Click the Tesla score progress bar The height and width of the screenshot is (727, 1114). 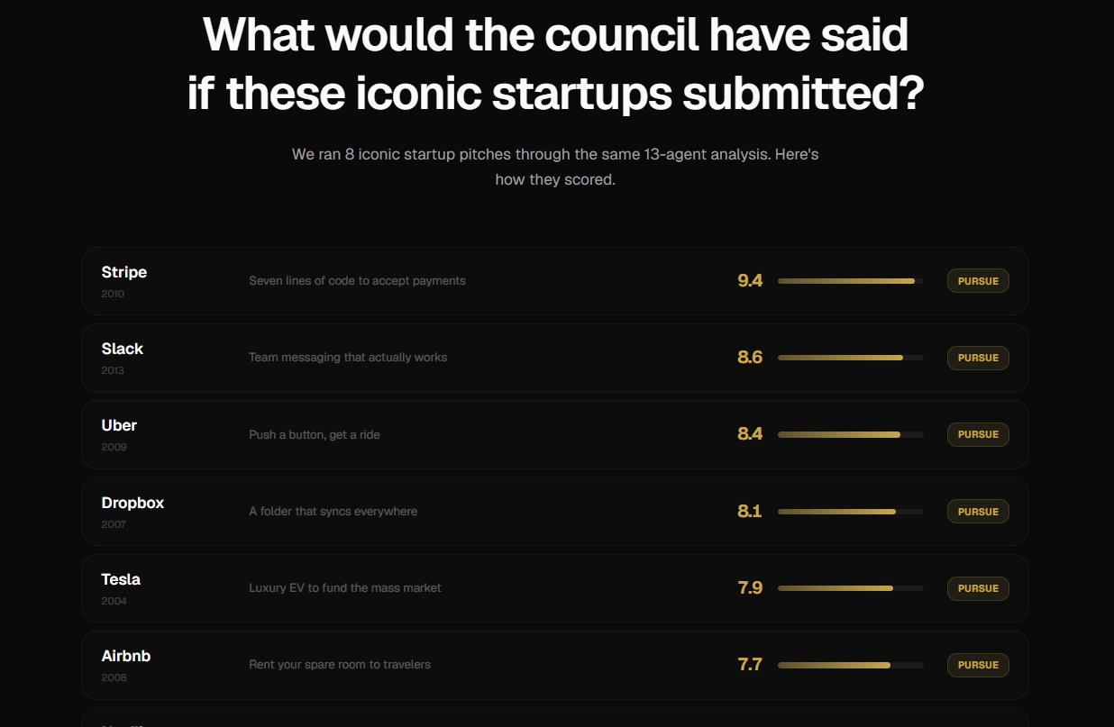tap(850, 588)
